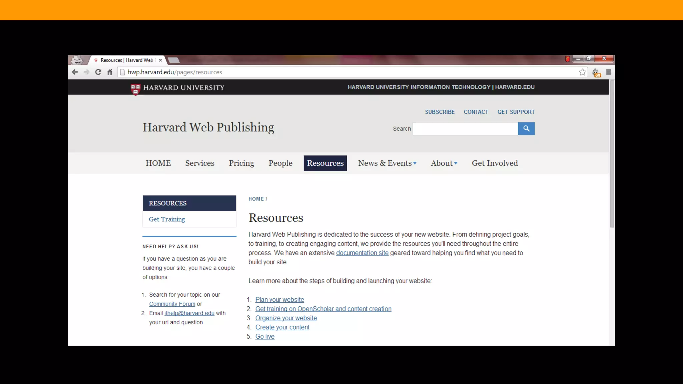Click the page icon in address bar
The width and height of the screenshot is (683, 384).
(x=122, y=72)
